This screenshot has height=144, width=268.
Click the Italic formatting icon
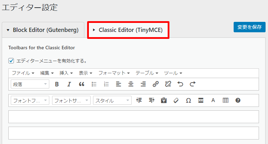tap(69, 84)
